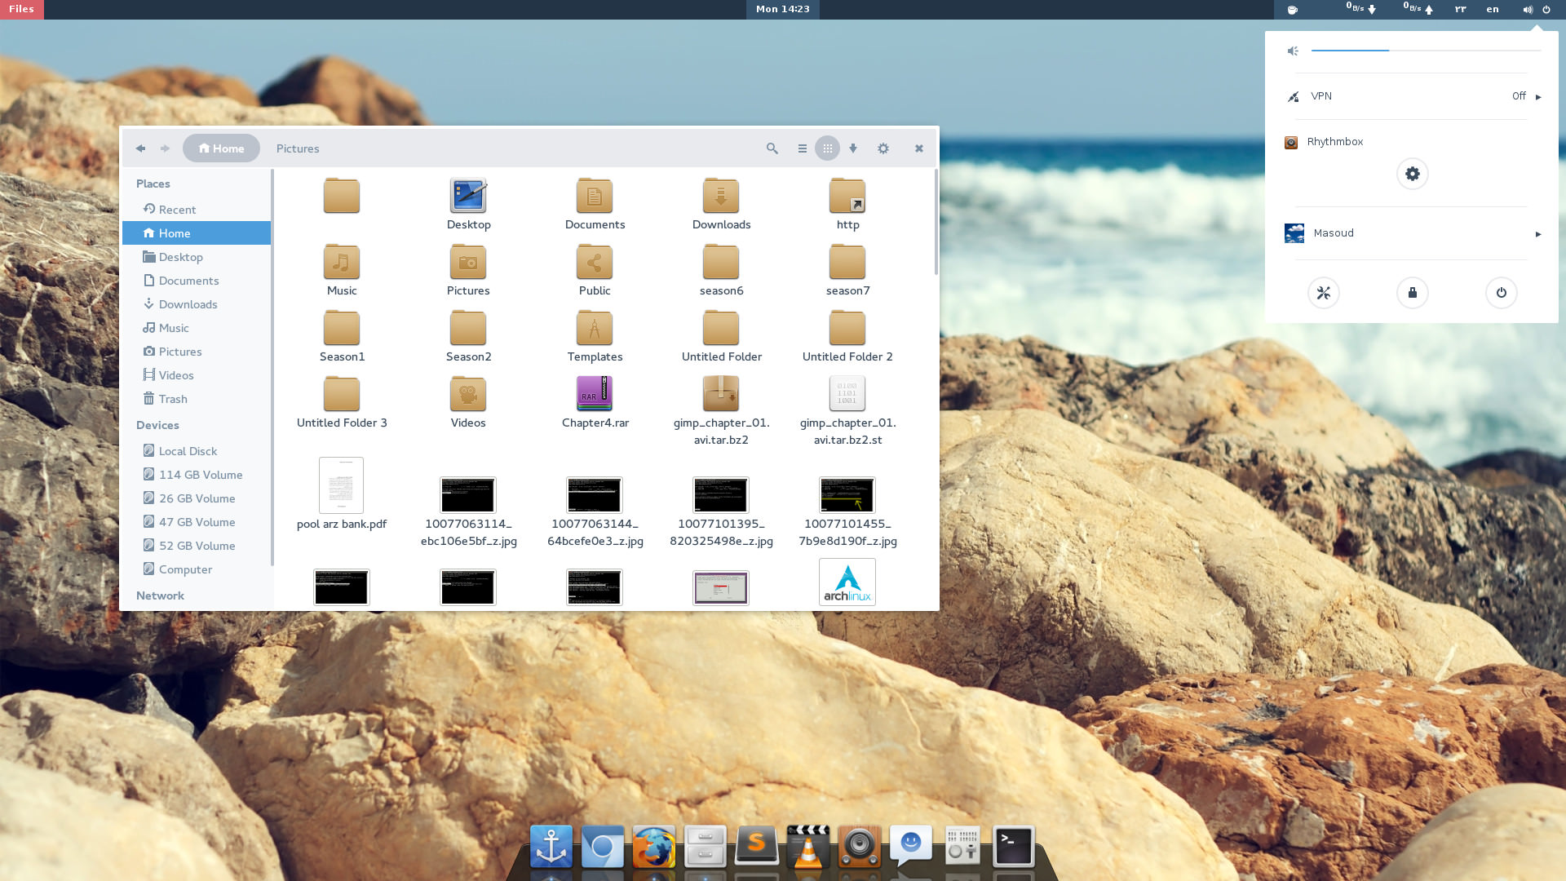Screen dimensions: 1566x881
Task: Open Downloads from the sidebar
Action: coord(197,304)
